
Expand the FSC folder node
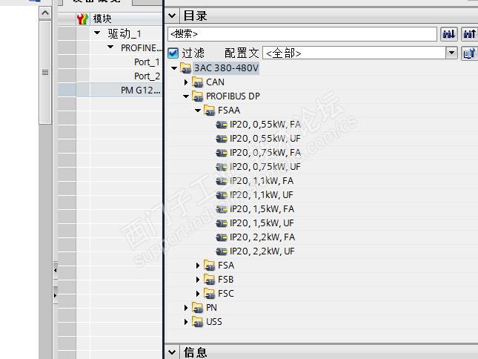coord(198,294)
